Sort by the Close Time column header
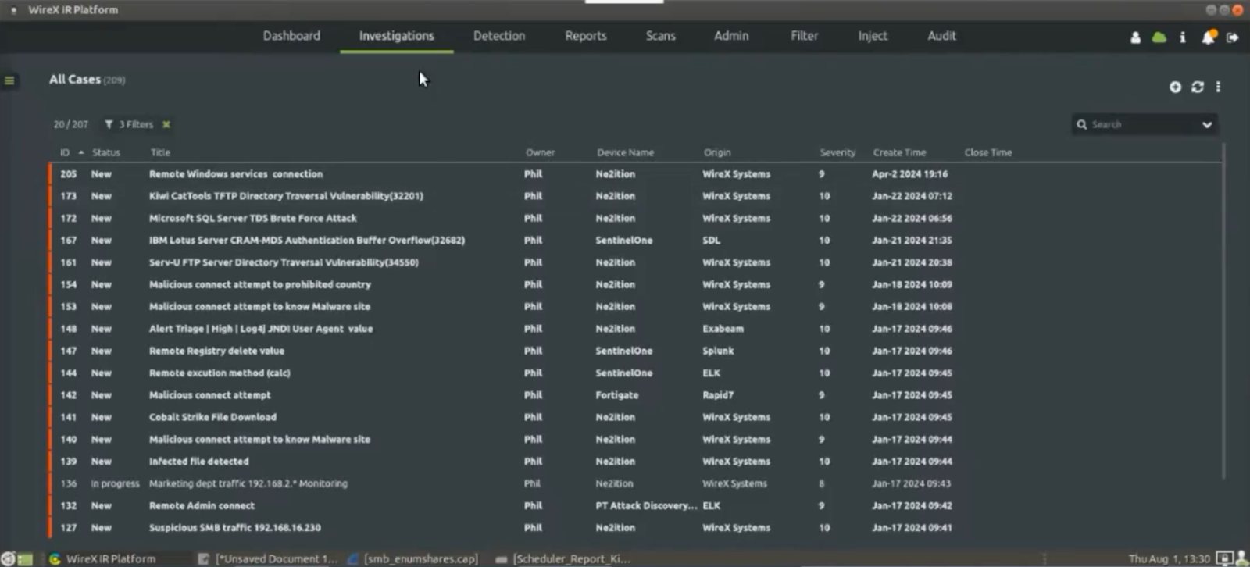Screen dimensions: 1250x567 pyautogui.click(x=987, y=152)
